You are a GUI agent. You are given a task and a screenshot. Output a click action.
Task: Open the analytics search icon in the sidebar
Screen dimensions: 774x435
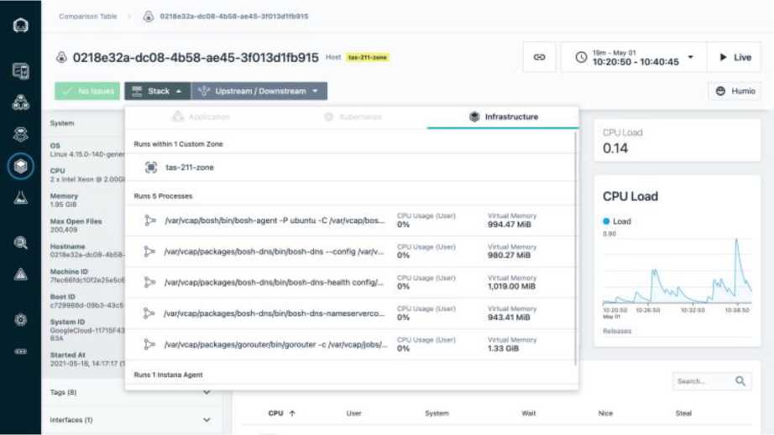[20, 243]
